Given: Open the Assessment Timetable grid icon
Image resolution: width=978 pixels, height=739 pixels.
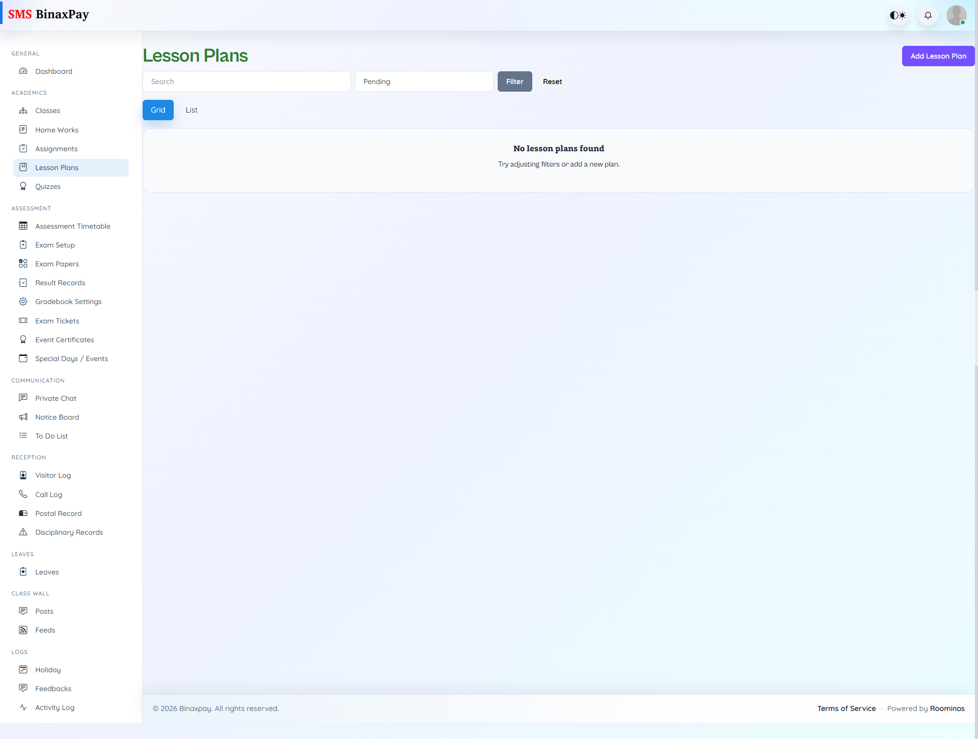Looking at the screenshot, I should (x=23, y=226).
